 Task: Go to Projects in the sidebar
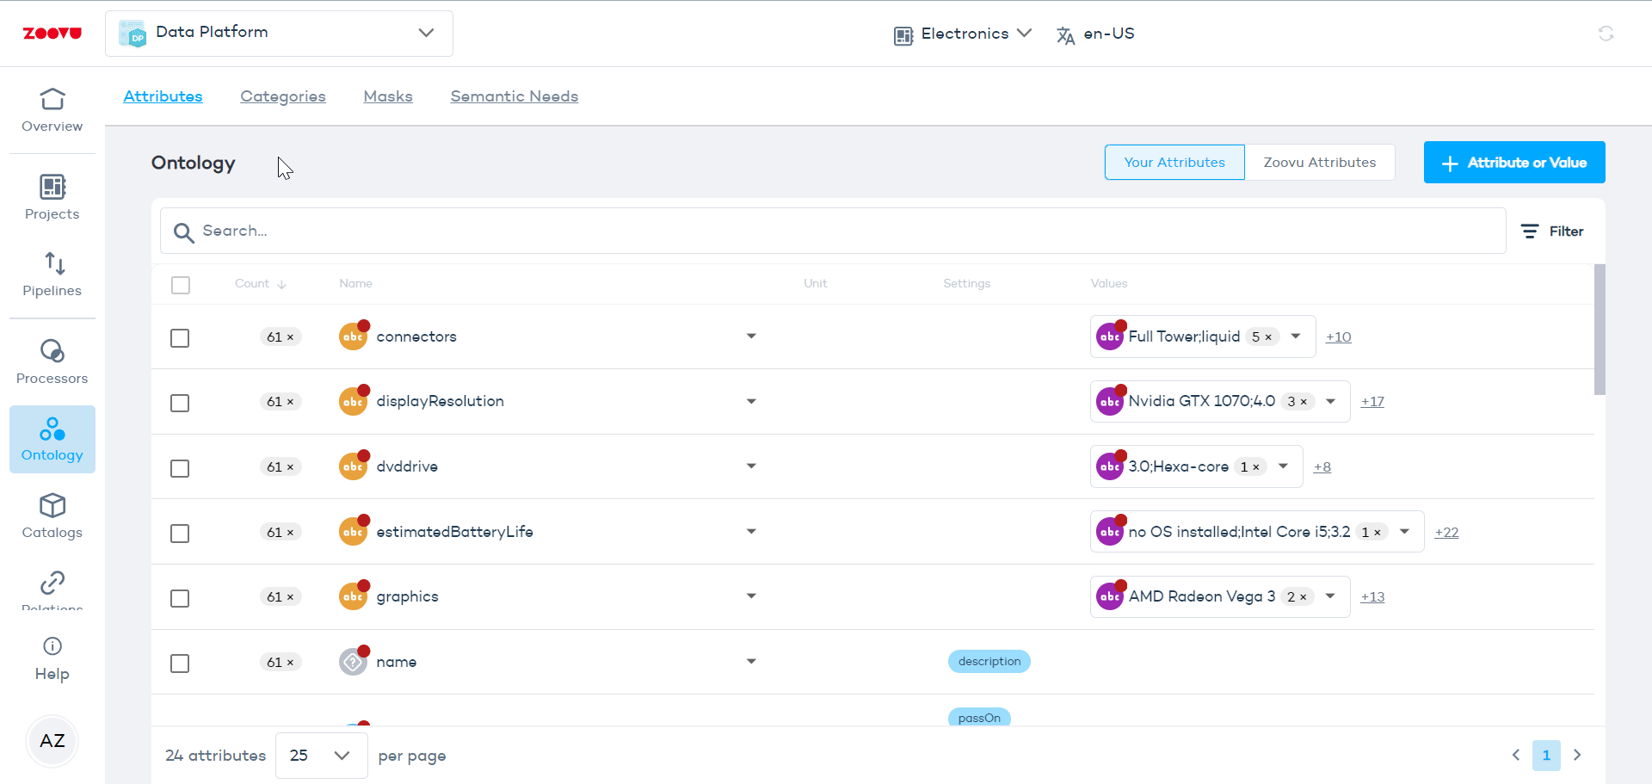coord(52,198)
